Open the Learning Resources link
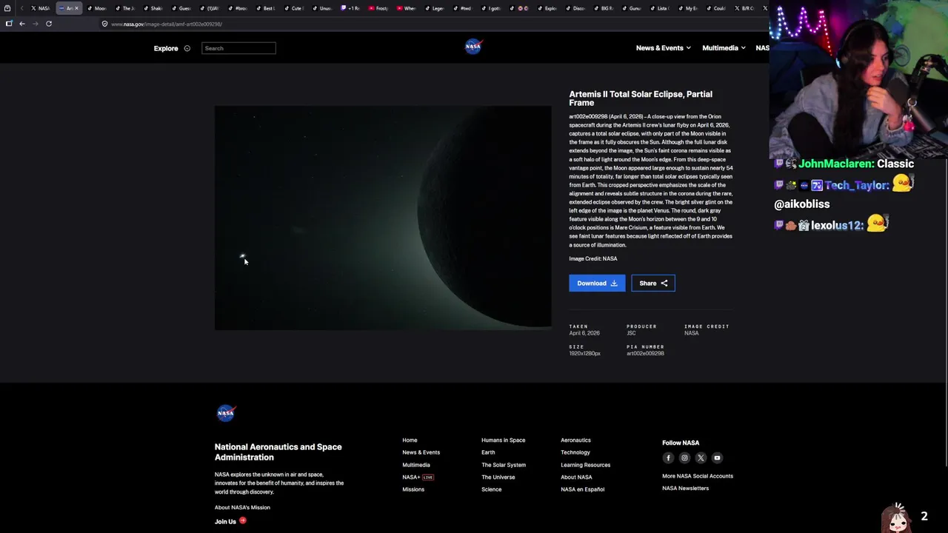 tap(585, 465)
